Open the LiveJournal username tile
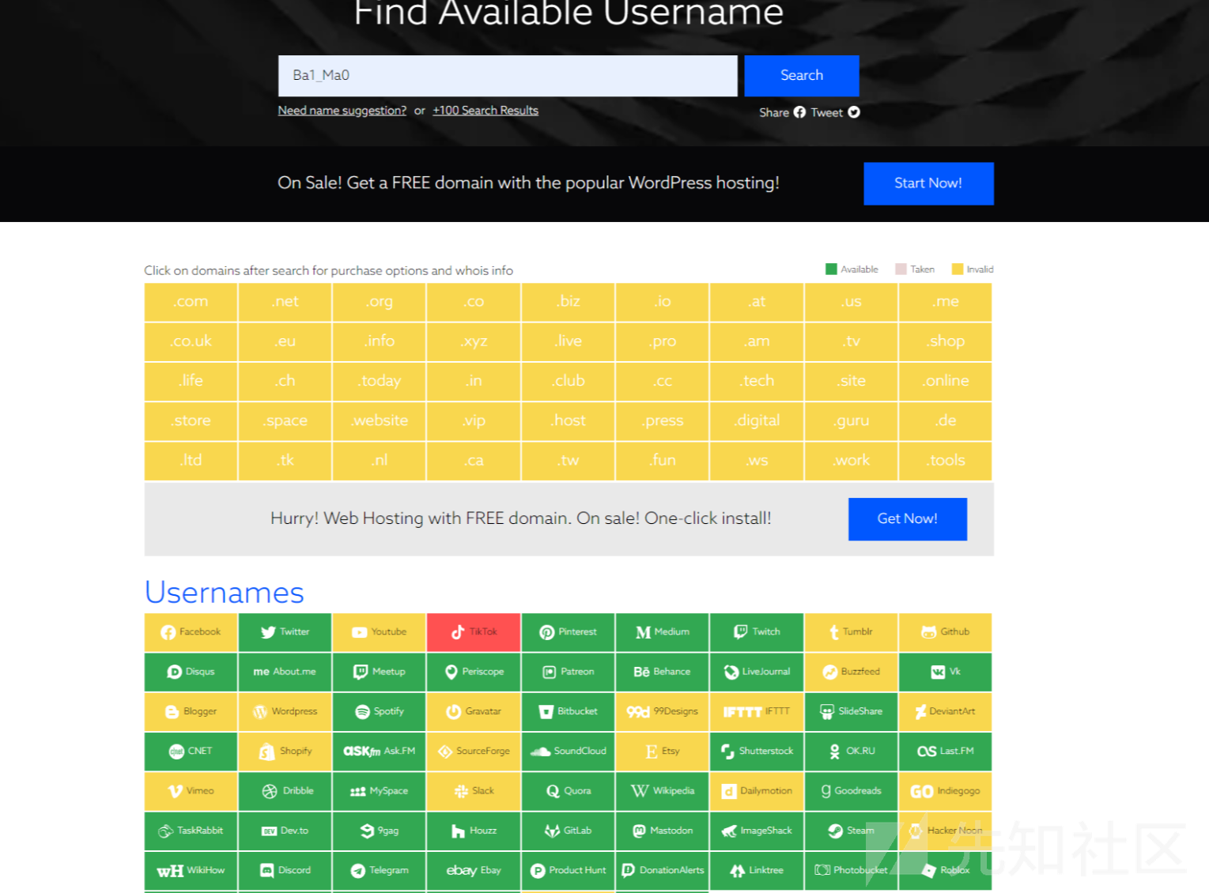1209x893 pixels. pos(757,672)
